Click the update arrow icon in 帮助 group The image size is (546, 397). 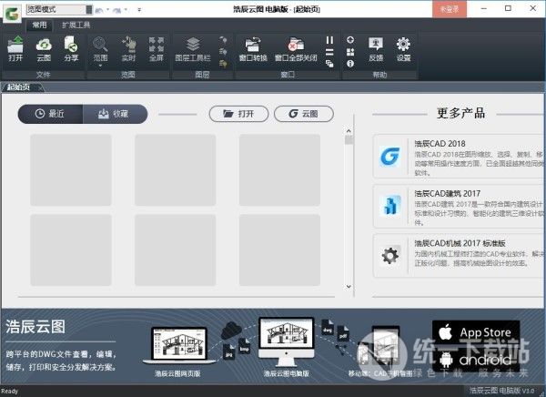[x=350, y=40]
